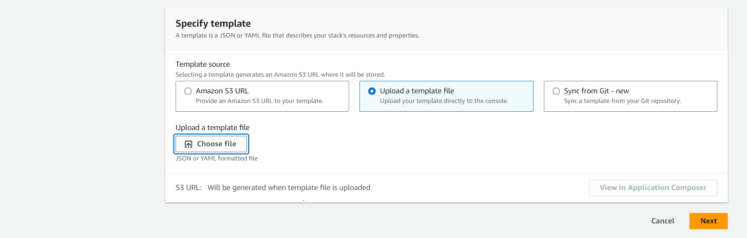Click the "Amazon S3 URL" card title text

(222, 91)
